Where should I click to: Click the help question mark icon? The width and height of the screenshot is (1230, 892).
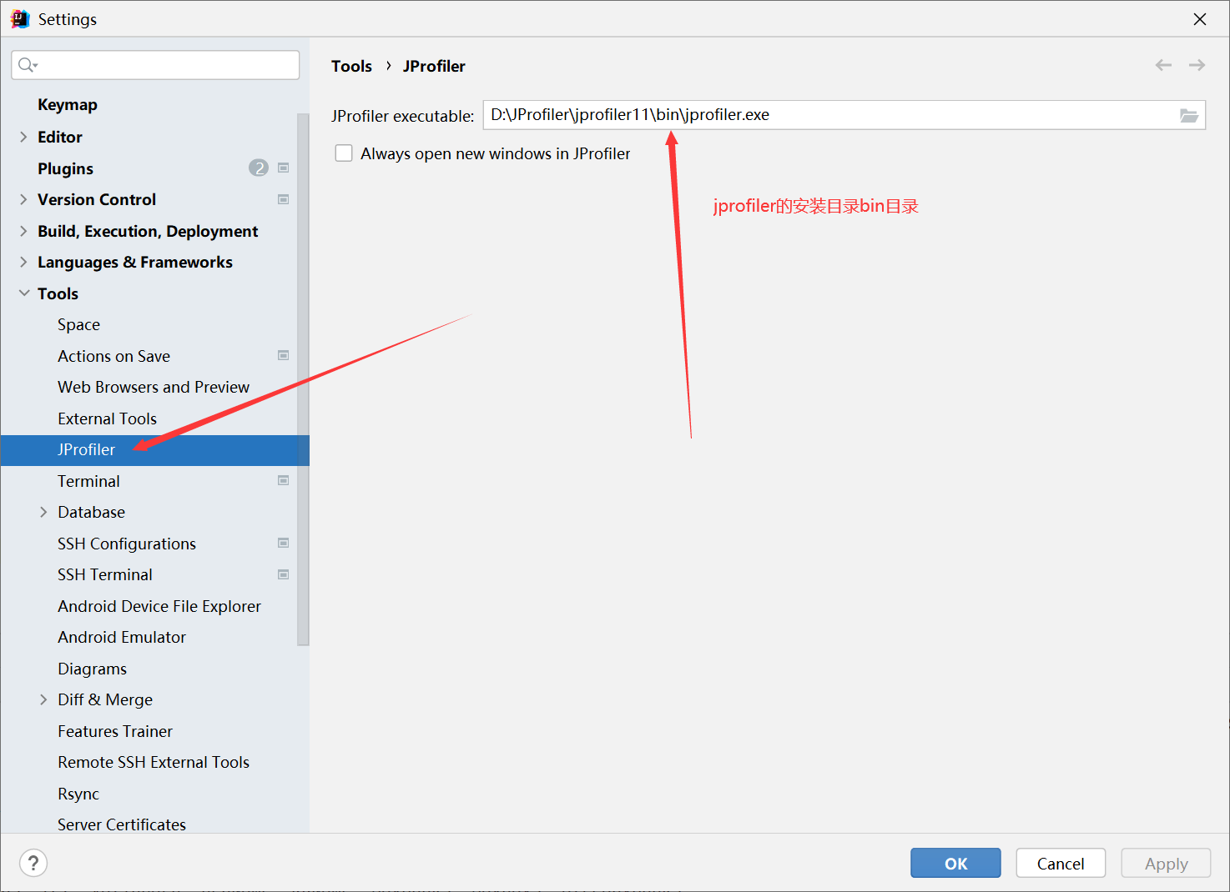[33, 863]
